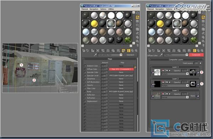Image resolution: width=213 pixels, height=139 pixels.
Task: Click Reset Map/Mtl X icon in left editor
Action: tap(98, 51)
